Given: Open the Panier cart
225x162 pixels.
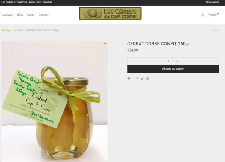Looking at the screenshot, I should pyautogui.click(x=213, y=15).
